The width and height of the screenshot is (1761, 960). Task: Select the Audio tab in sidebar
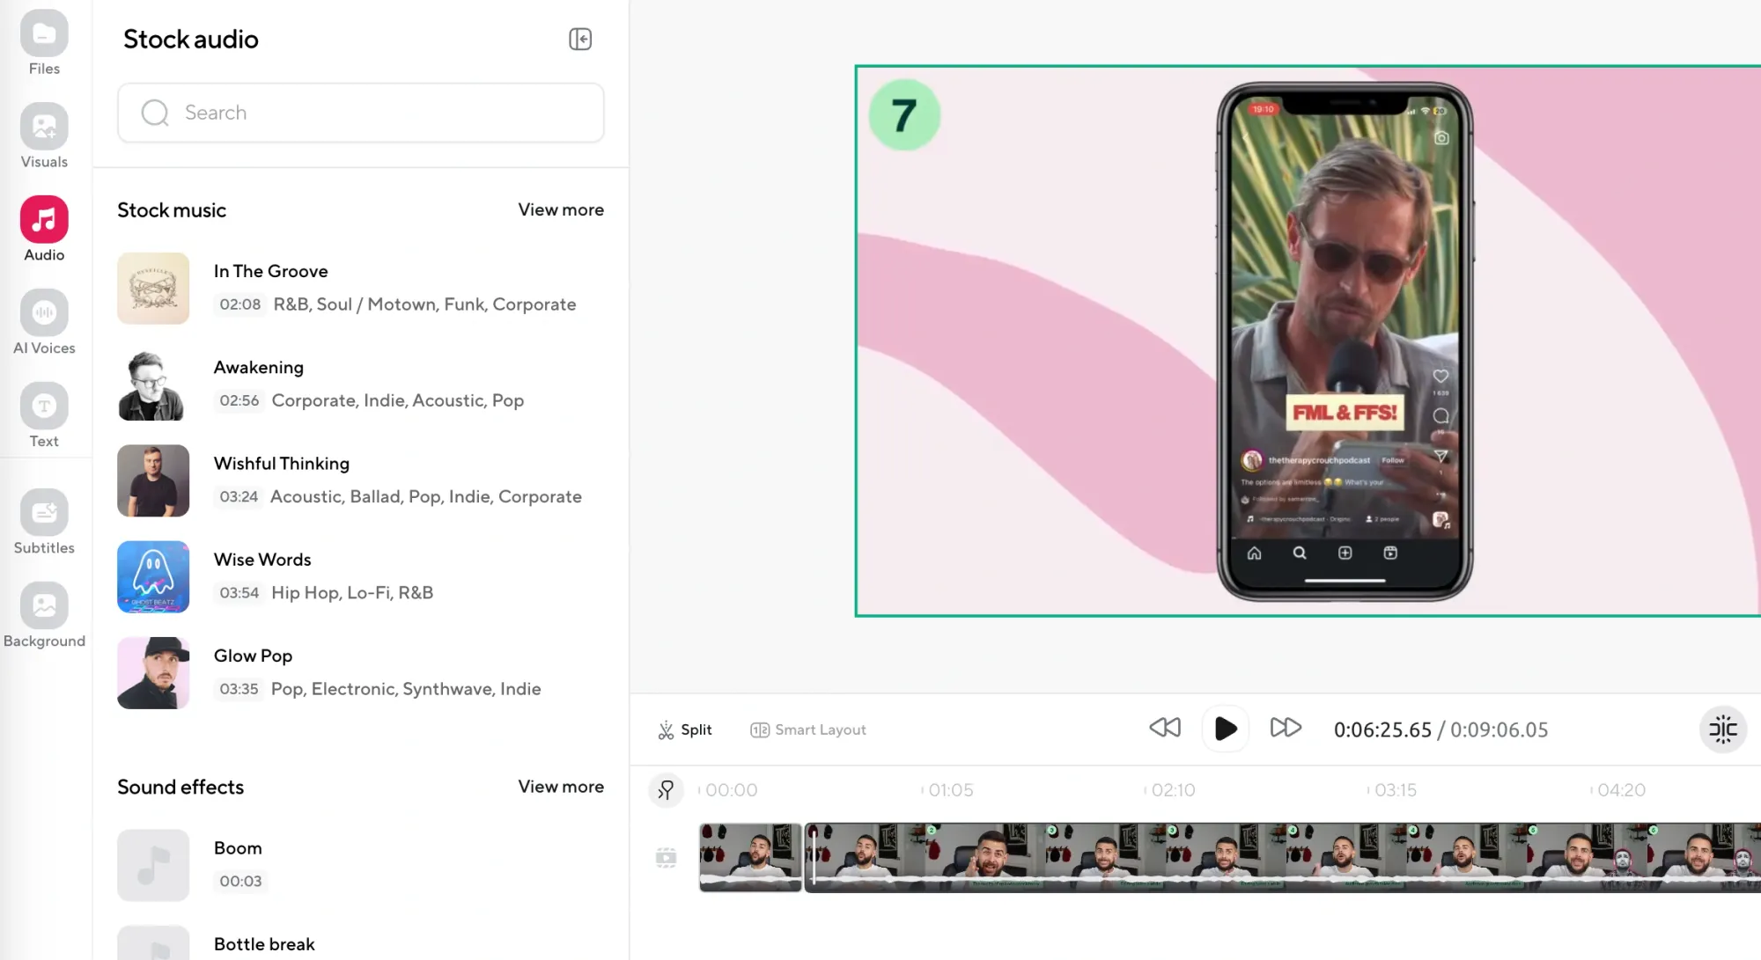[44, 229]
